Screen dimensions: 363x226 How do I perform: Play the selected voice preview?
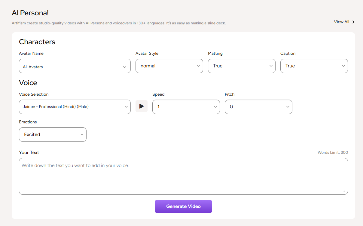(x=142, y=106)
